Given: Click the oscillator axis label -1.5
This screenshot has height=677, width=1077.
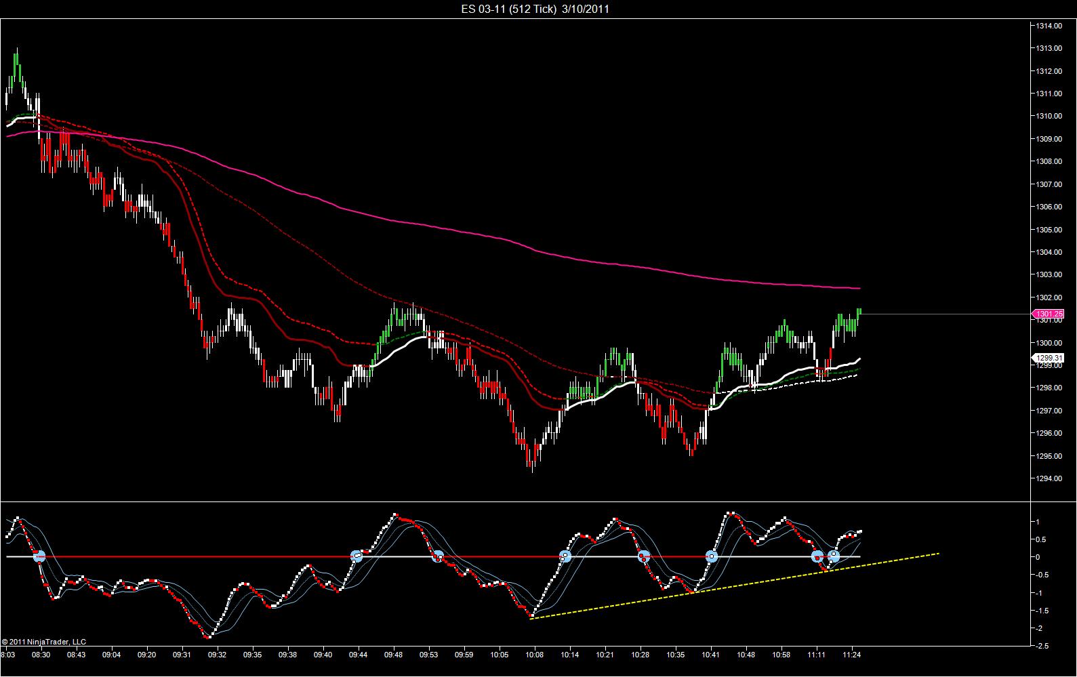Looking at the screenshot, I should 1042,611.
